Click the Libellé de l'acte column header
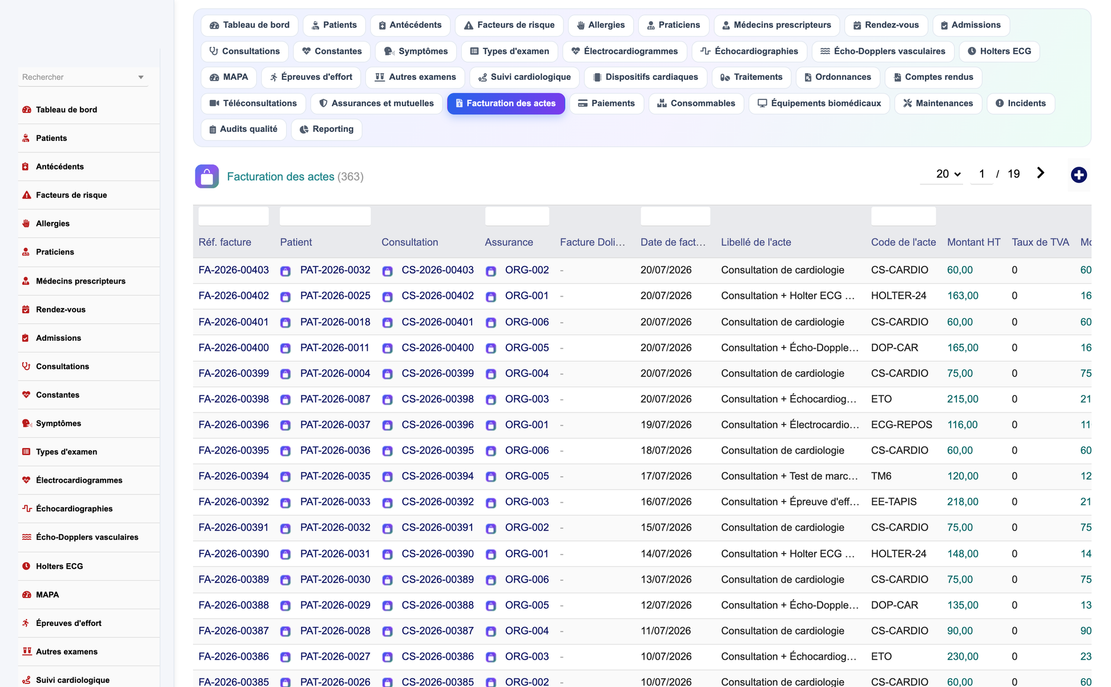 [x=756, y=242]
